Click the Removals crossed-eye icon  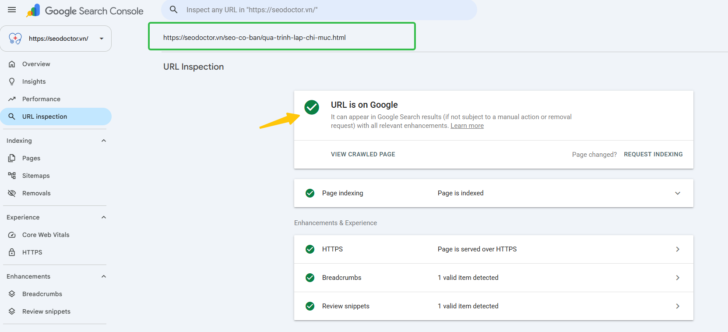pyautogui.click(x=12, y=193)
